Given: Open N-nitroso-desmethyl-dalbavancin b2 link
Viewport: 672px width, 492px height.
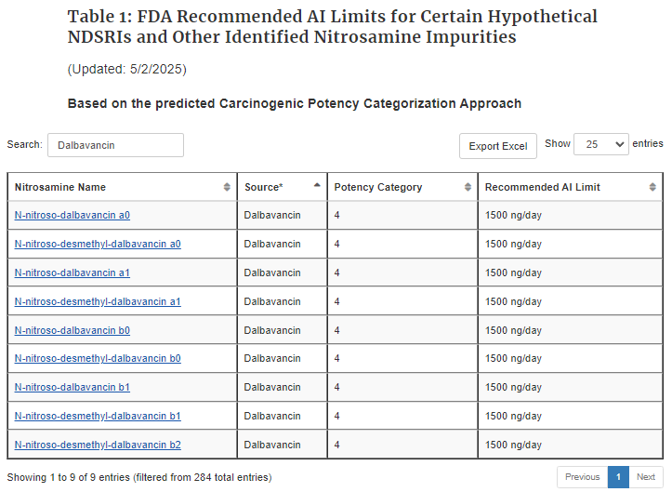Looking at the screenshot, I should (98, 445).
